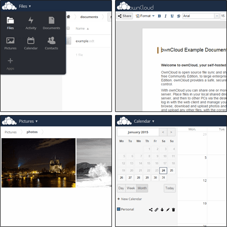Click '1 file' summary text
227x227 pixels.
click(x=79, y=55)
